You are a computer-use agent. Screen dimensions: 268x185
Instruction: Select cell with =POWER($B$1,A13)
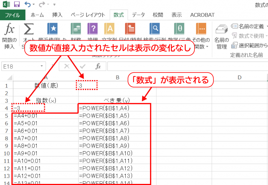click(117, 176)
